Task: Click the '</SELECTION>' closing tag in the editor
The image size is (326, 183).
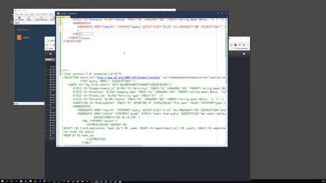Action: (x=72, y=41)
